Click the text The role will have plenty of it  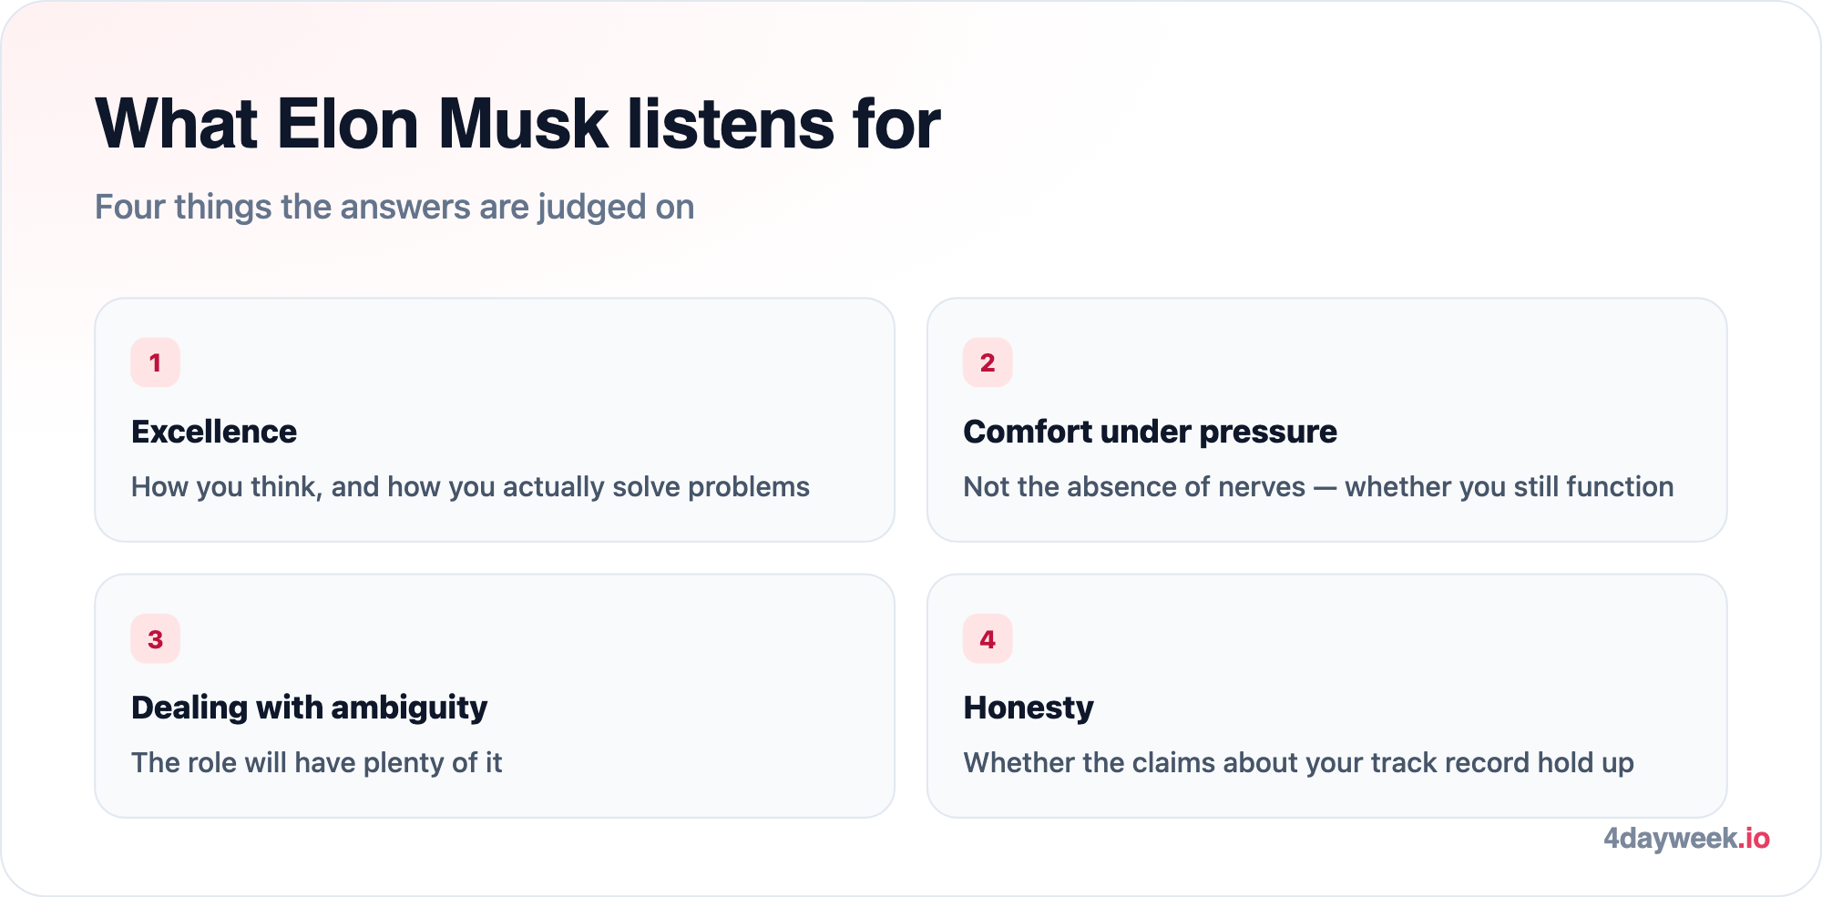point(316,763)
